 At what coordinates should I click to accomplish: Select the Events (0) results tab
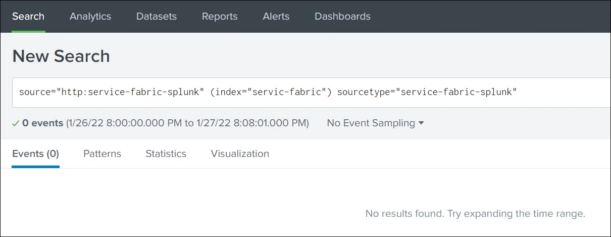(x=36, y=154)
